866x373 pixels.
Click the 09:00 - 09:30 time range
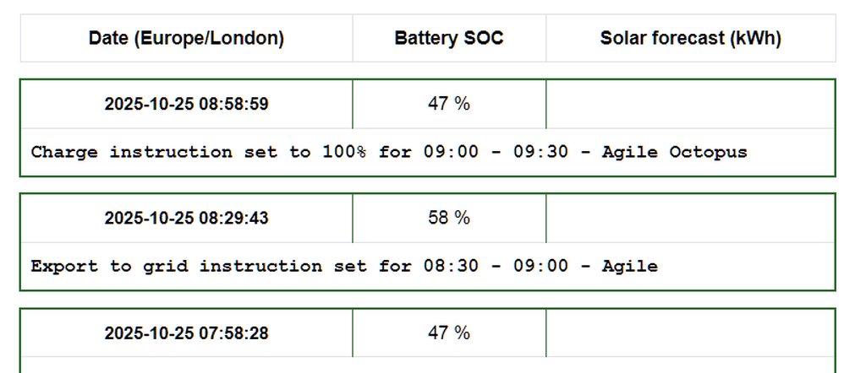(x=490, y=153)
